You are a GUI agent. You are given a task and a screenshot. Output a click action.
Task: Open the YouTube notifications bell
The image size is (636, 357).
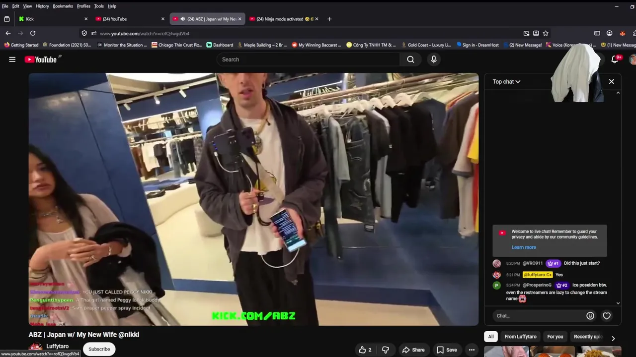(615, 59)
